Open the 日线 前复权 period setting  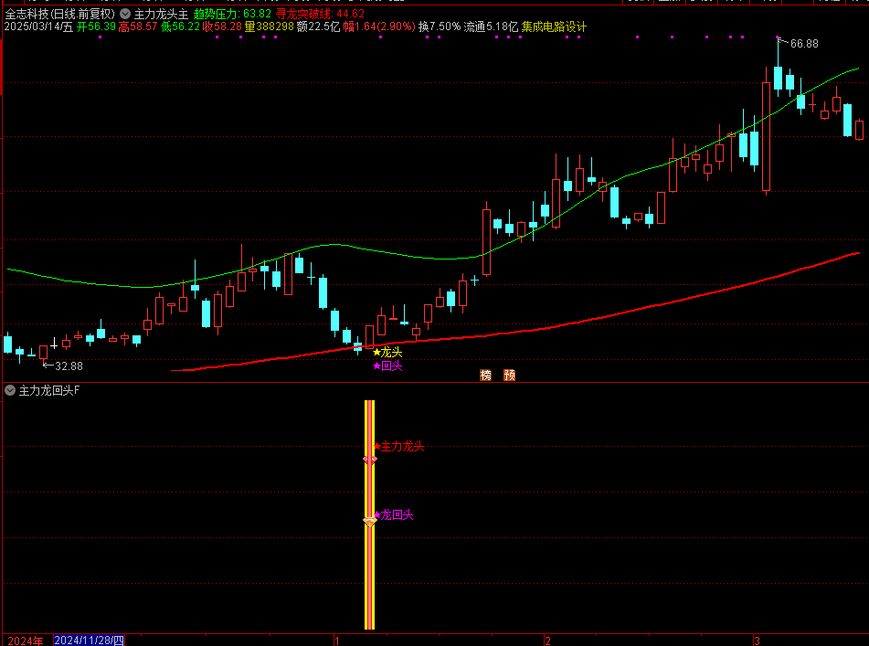(x=84, y=14)
